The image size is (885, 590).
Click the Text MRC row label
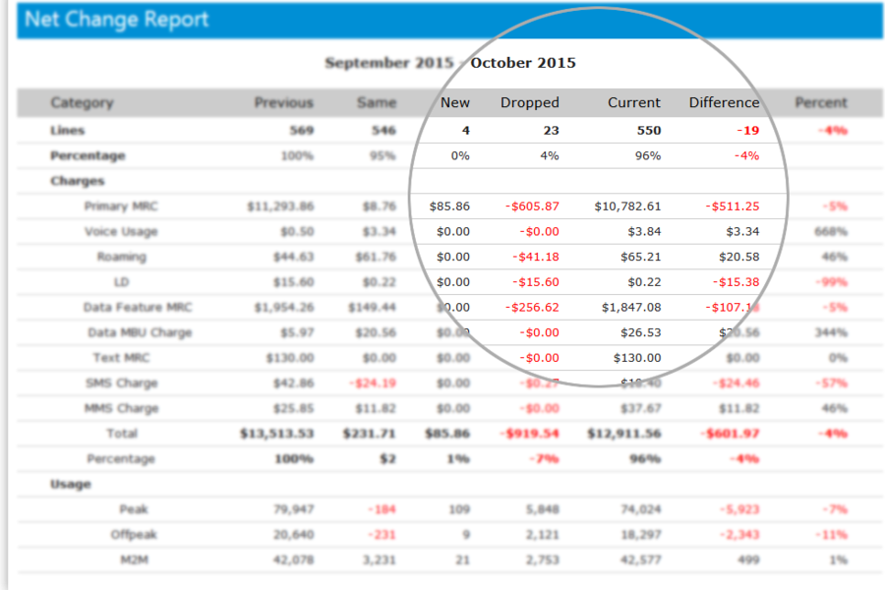(x=121, y=358)
